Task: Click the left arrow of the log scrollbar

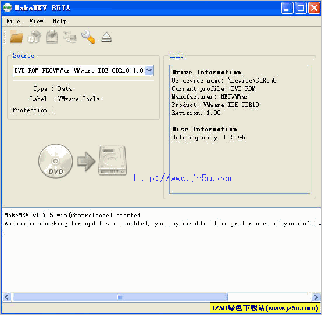Action: click(7, 297)
